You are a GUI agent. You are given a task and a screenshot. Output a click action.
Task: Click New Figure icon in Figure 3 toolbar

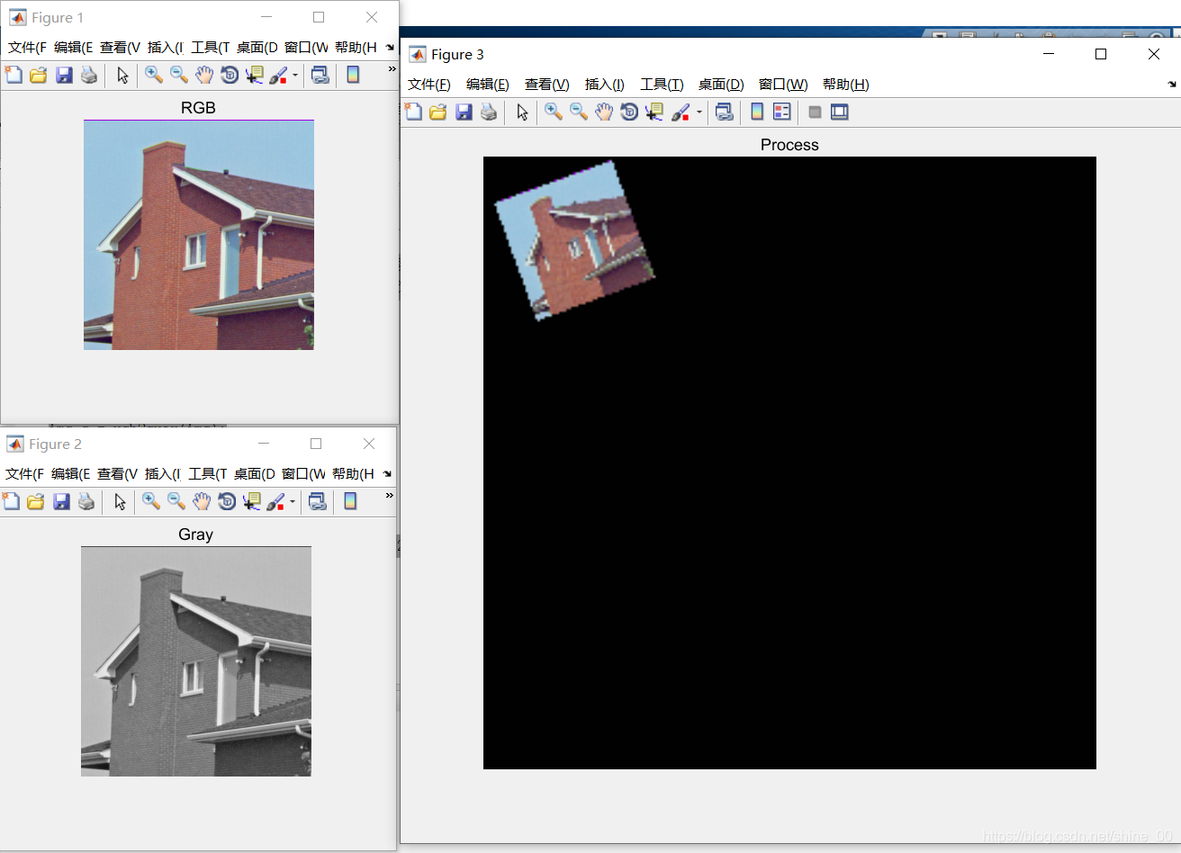click(x=413, y=112)
